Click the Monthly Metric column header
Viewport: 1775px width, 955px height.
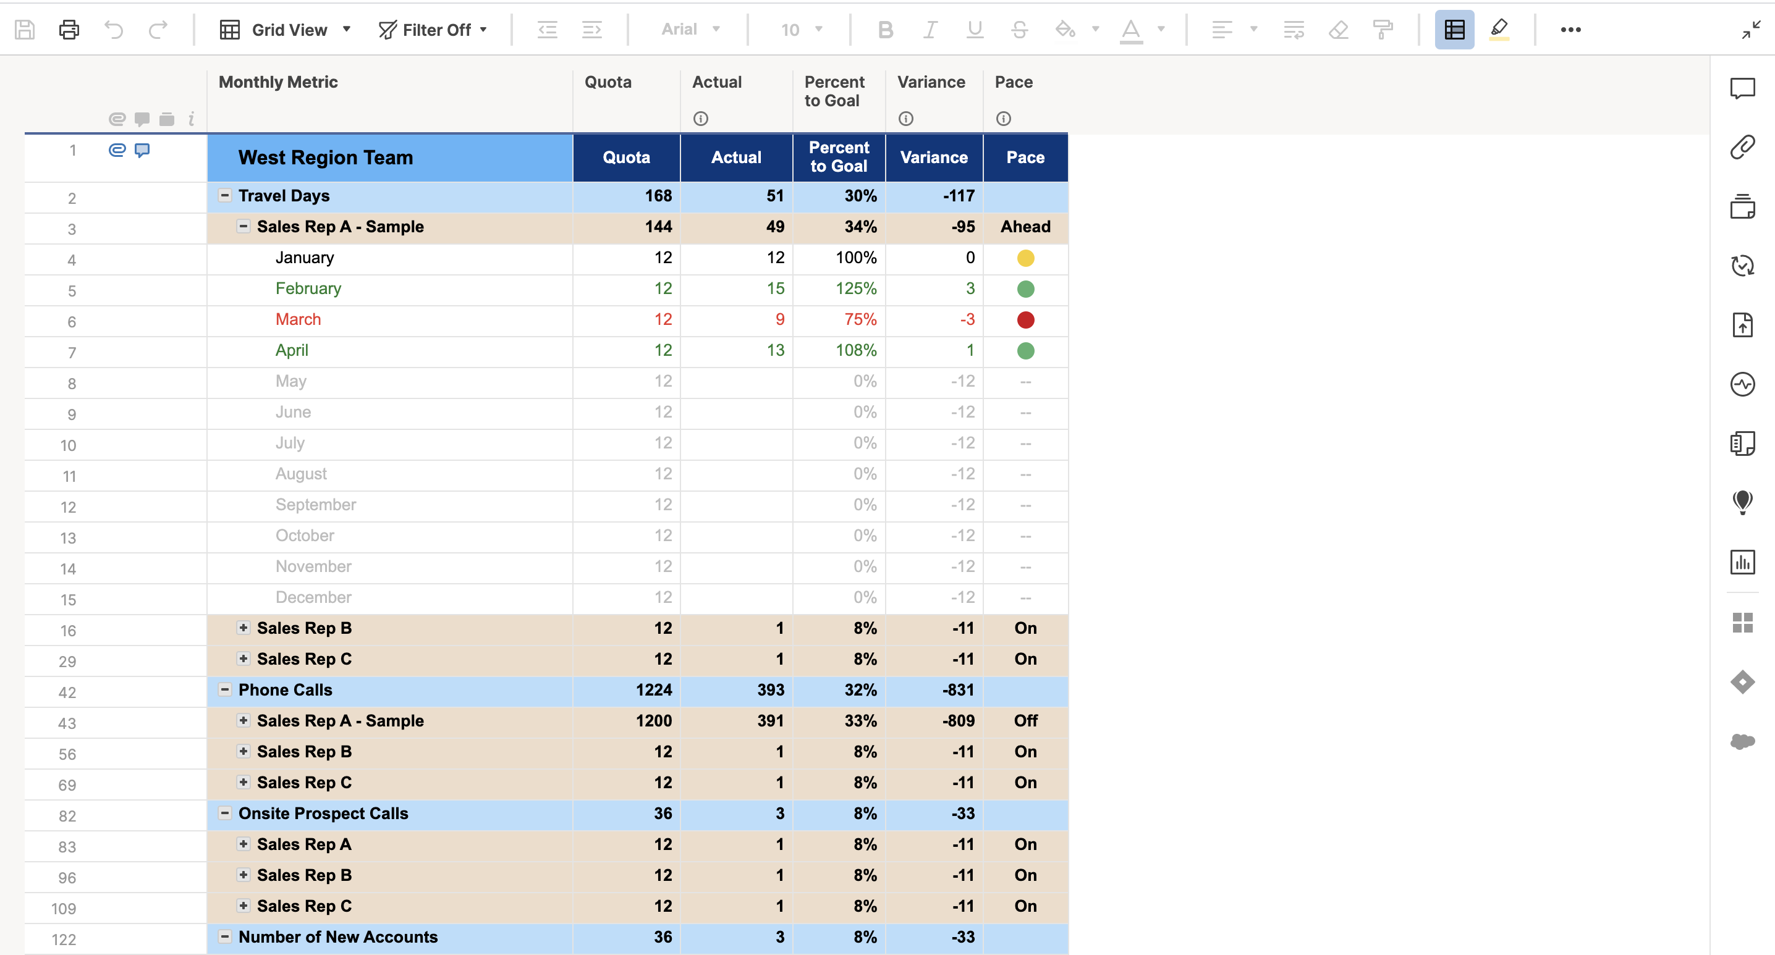278,82
